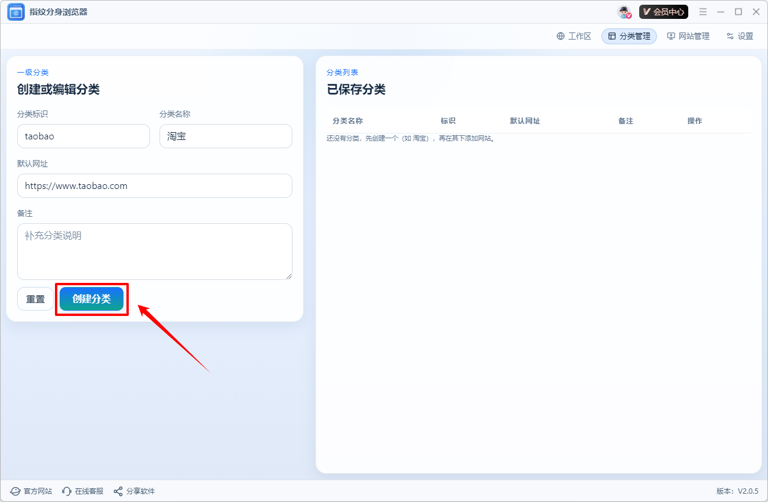This screenshot has height=502, width=768.
Task: Open the 官方网站 link in status bar
Action: [x=31, y=491]
